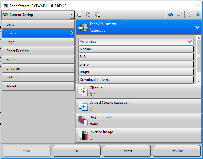The width and height of the screenshot is (203, 159).
Task: Choose the Soft tone adjustment option
Action: (x=136, y=57)
